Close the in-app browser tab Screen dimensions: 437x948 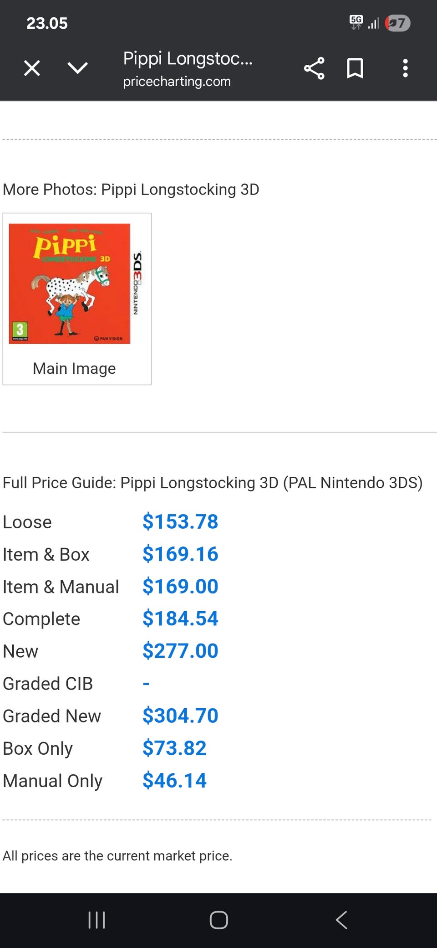32,68
